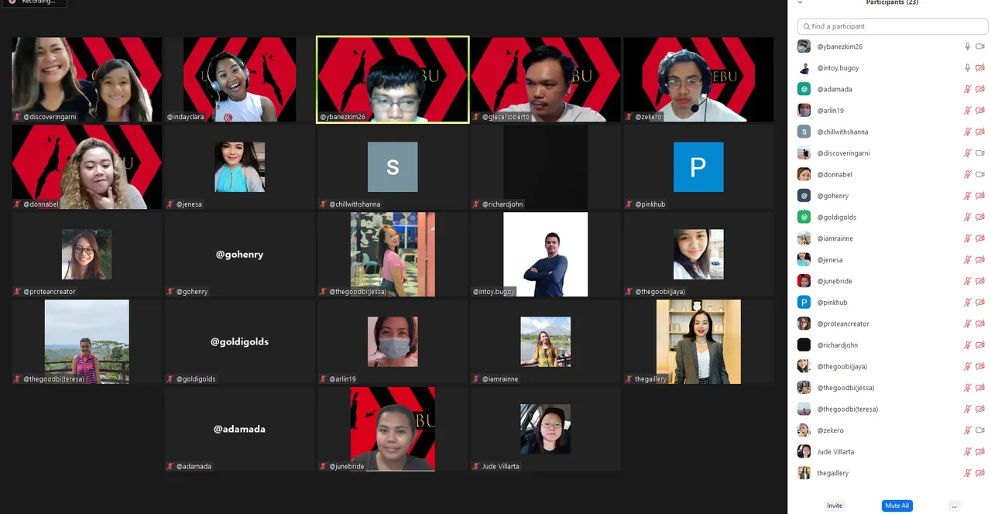This screenshot has height=514, width=991.
Task: Toggle the camera for @thegoobi(jaya) in the list
Action: pos(980,366)
